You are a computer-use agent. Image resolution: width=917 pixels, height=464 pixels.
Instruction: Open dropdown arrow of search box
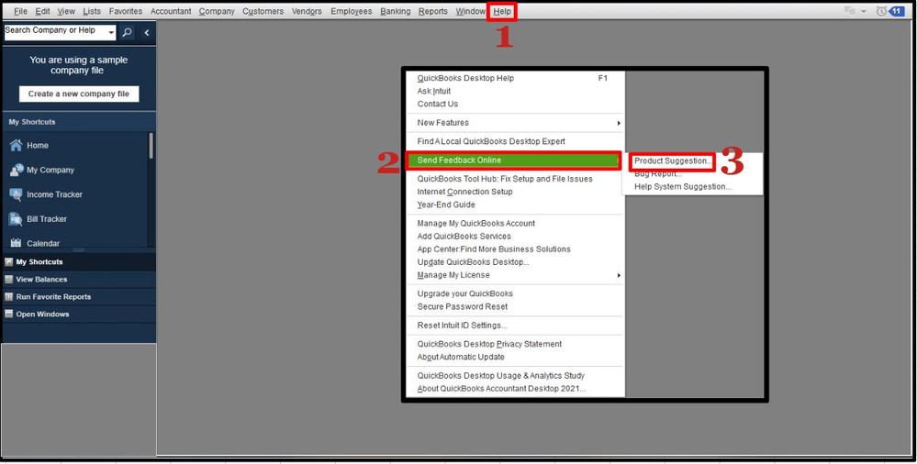pyautogui.click(x=111, y=33)
